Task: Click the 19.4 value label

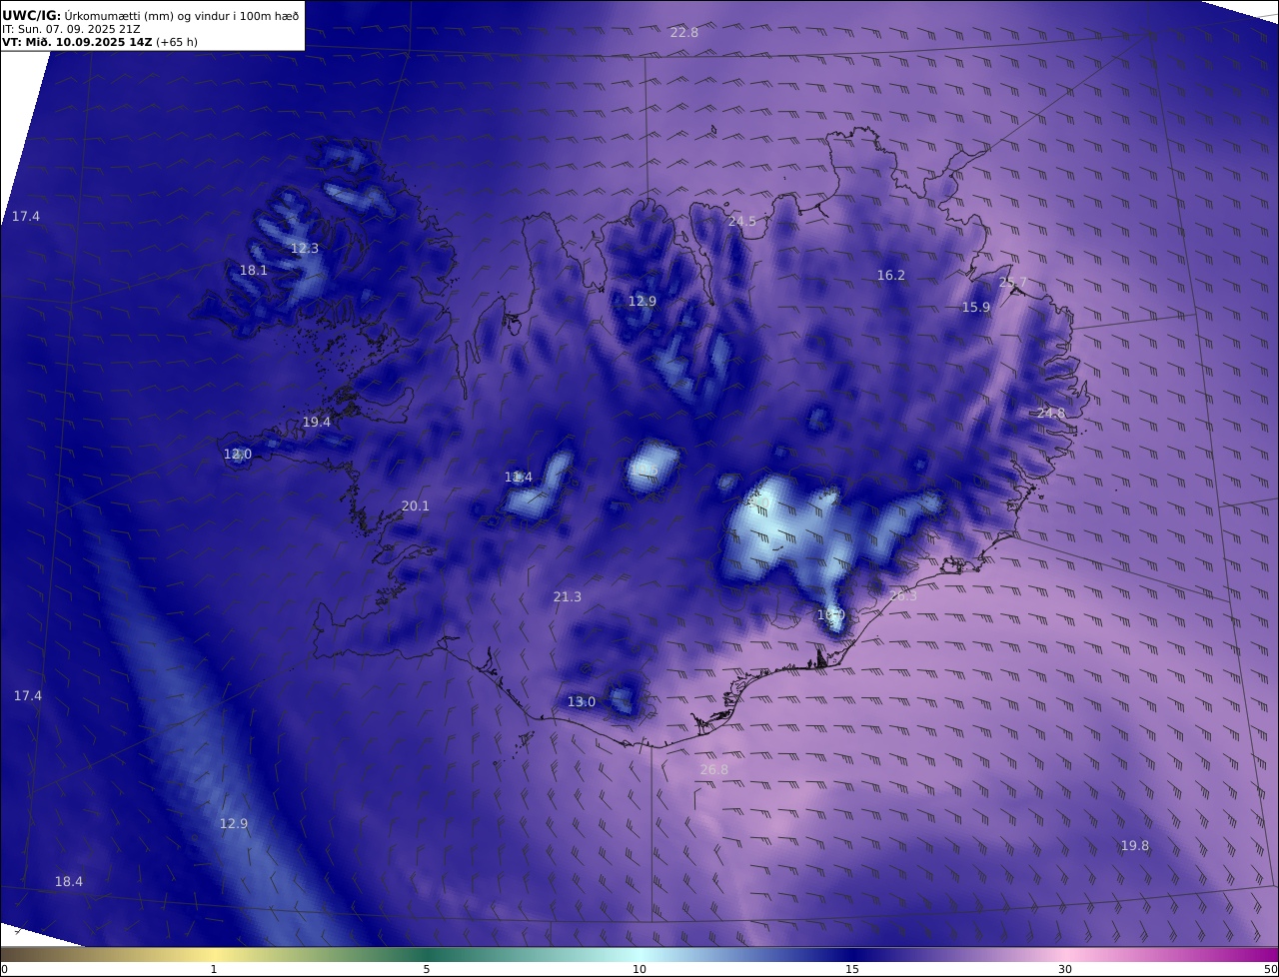Action: pos(317,423)
